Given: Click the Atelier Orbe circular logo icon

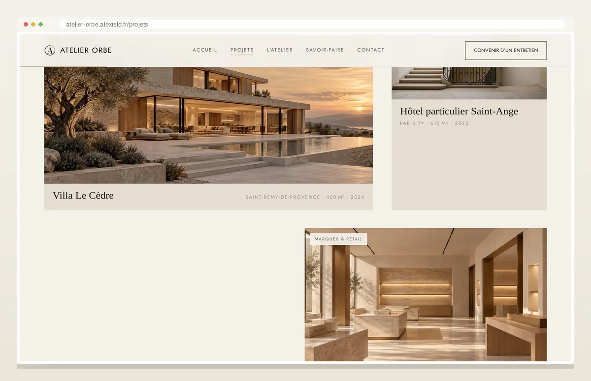Looking at the screenshot, I should [x=50, y=50].
